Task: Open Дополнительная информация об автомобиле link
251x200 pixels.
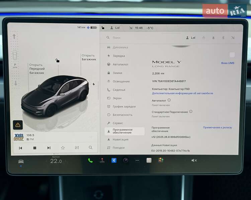Action: [x=182, y=93]
